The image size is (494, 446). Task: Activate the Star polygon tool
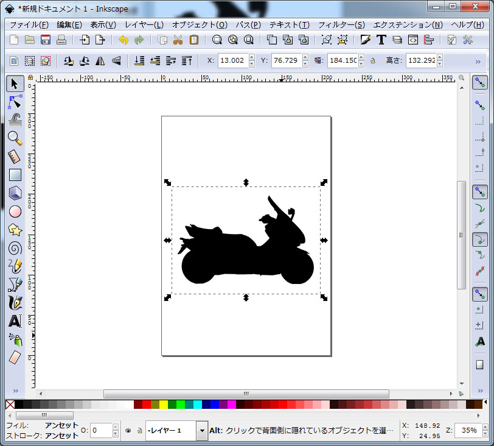tap(15, 230)
